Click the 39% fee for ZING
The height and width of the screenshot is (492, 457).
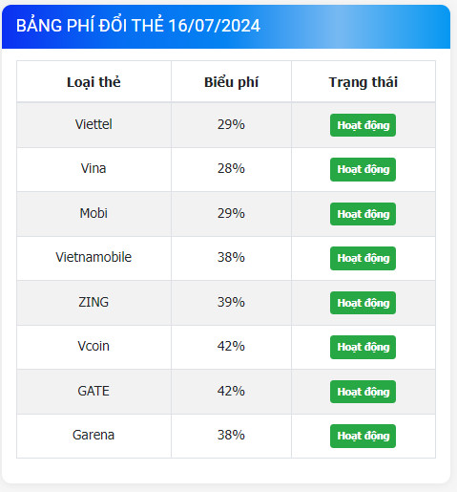[231, 302]
